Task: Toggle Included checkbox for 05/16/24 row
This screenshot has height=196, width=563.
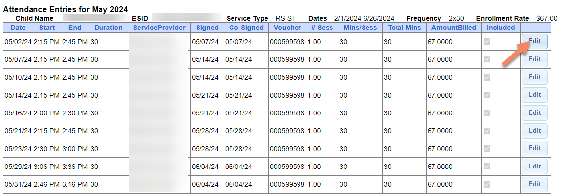Action: tap(487, 113)
